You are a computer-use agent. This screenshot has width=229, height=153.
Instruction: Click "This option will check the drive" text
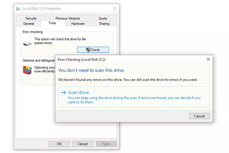click(60, 41)
